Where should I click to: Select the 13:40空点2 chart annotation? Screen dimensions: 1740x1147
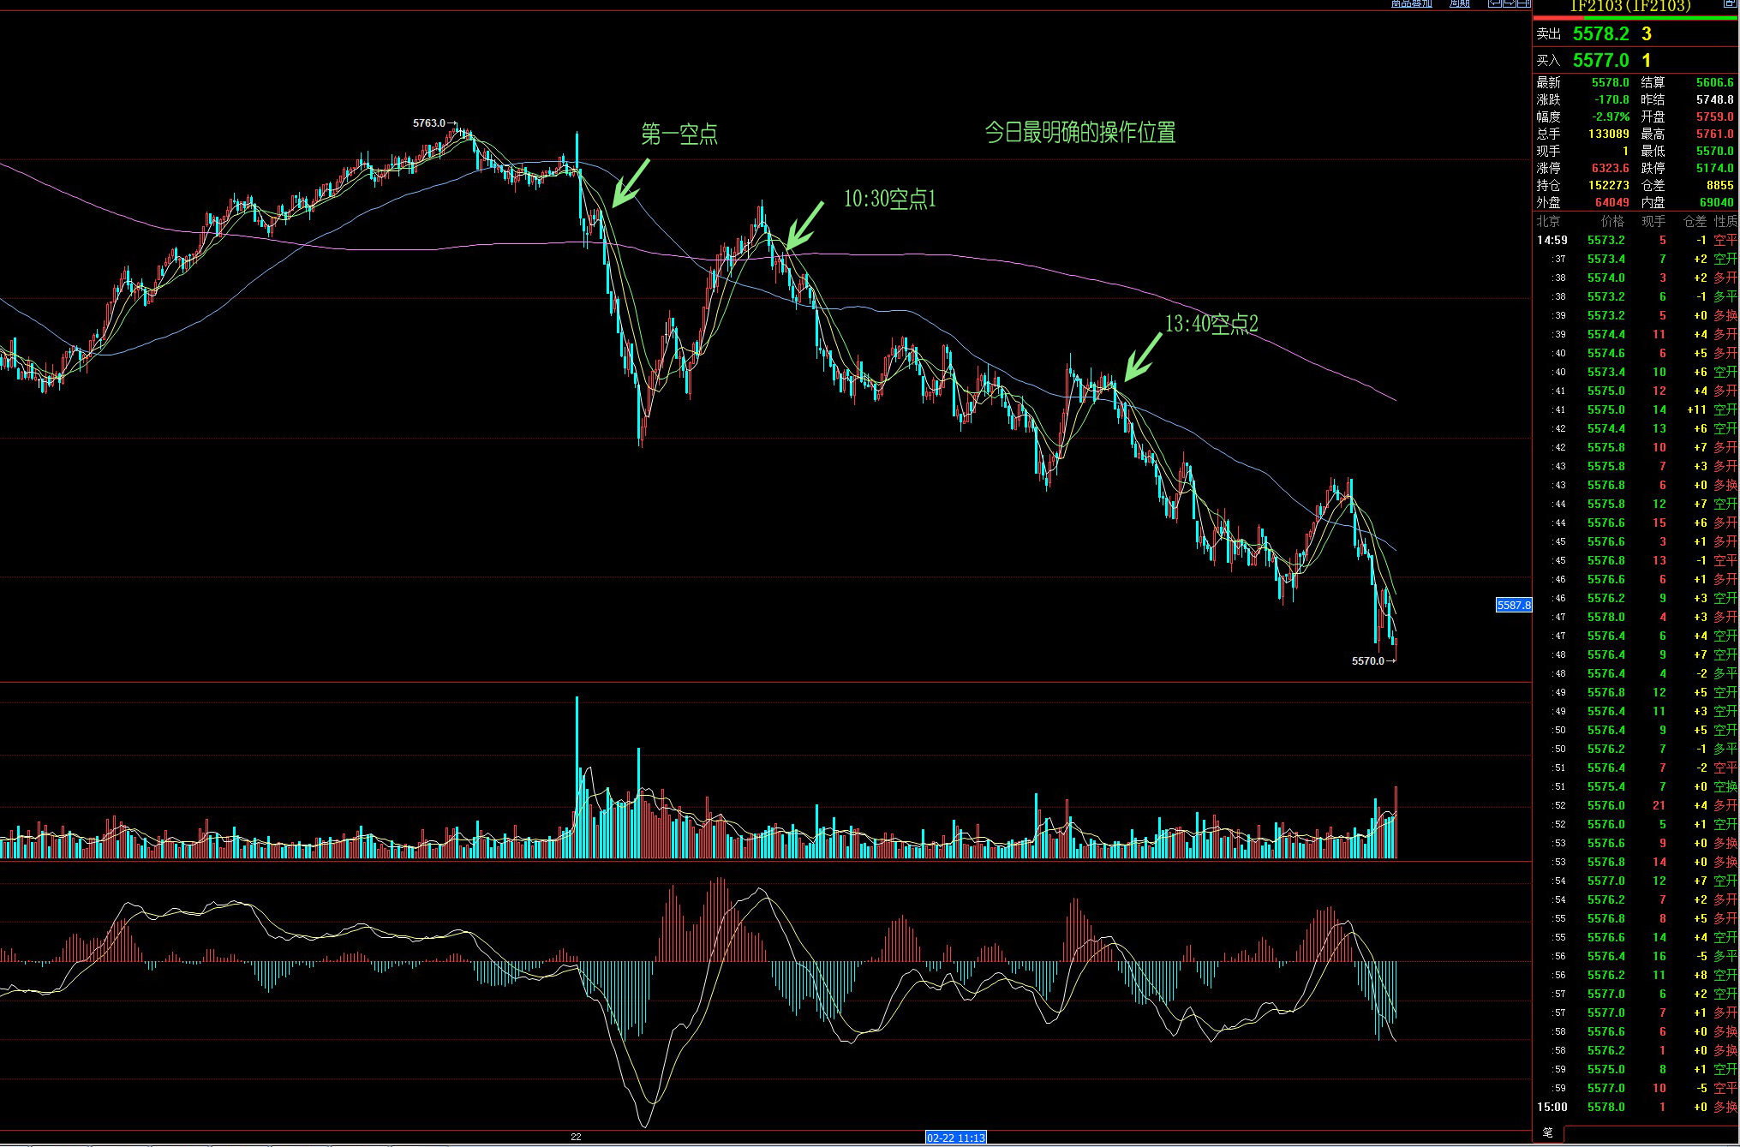coord(1211,324)
